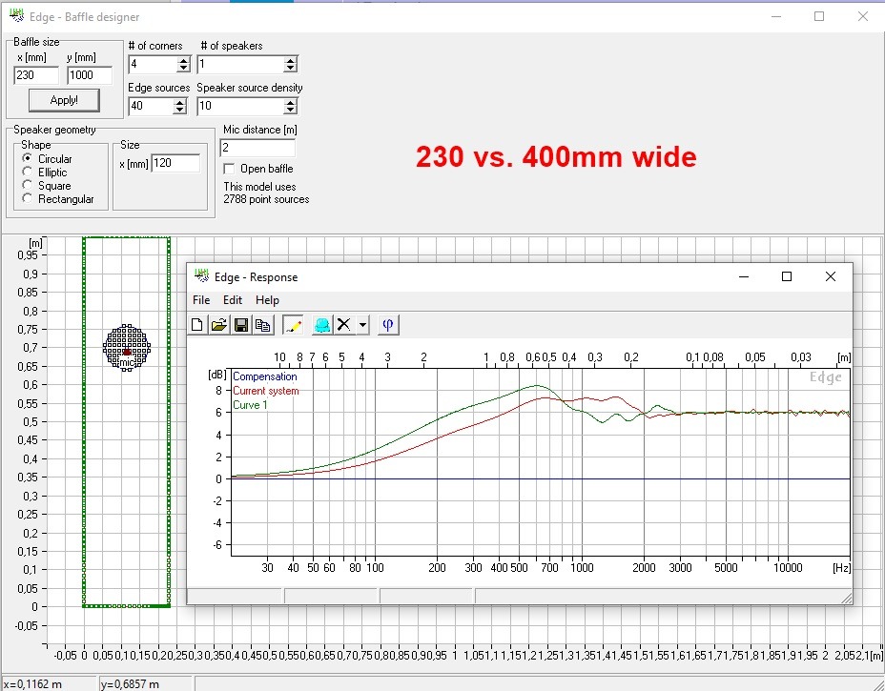Screen dimensions: 885x691
Task: Decrease the Edge sources stepper
Action: 179,111
